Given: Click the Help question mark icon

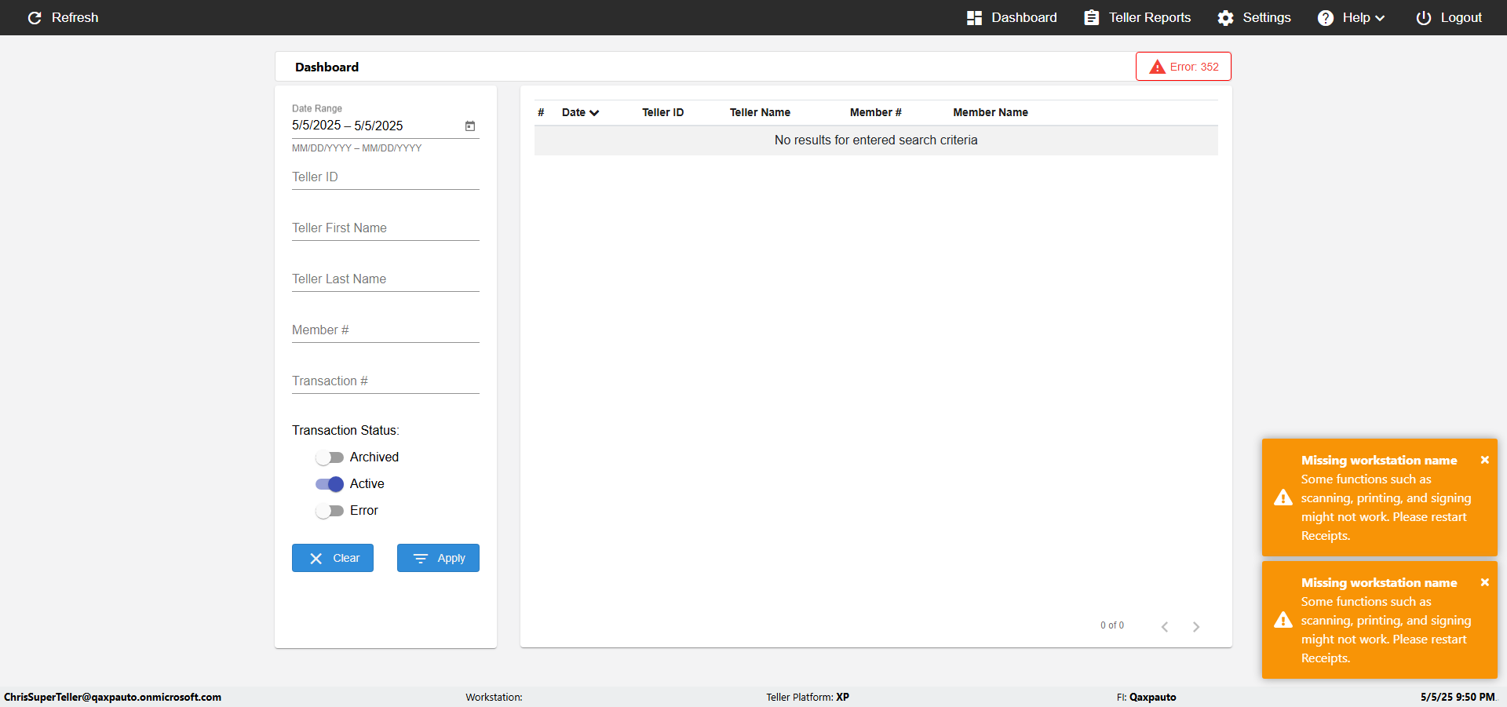Looking at the screenshot, I should click(1325, 17).
